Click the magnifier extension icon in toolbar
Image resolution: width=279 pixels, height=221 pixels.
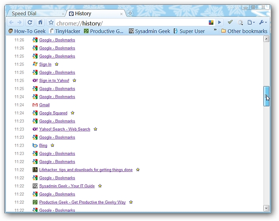tap(240, 23)
